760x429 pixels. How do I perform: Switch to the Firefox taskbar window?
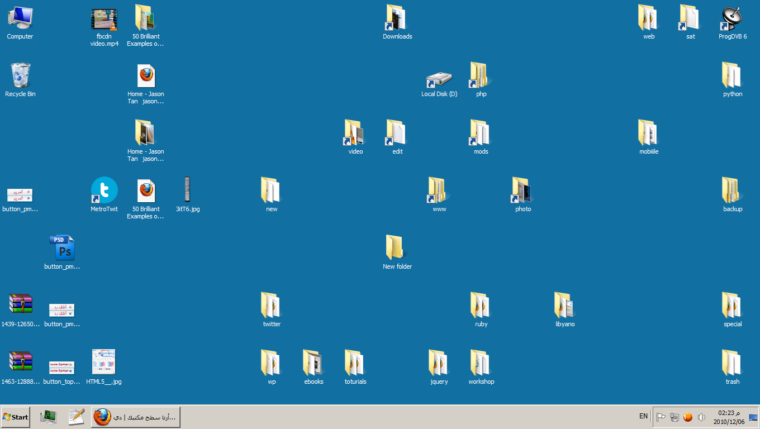[x=136, y=417]
